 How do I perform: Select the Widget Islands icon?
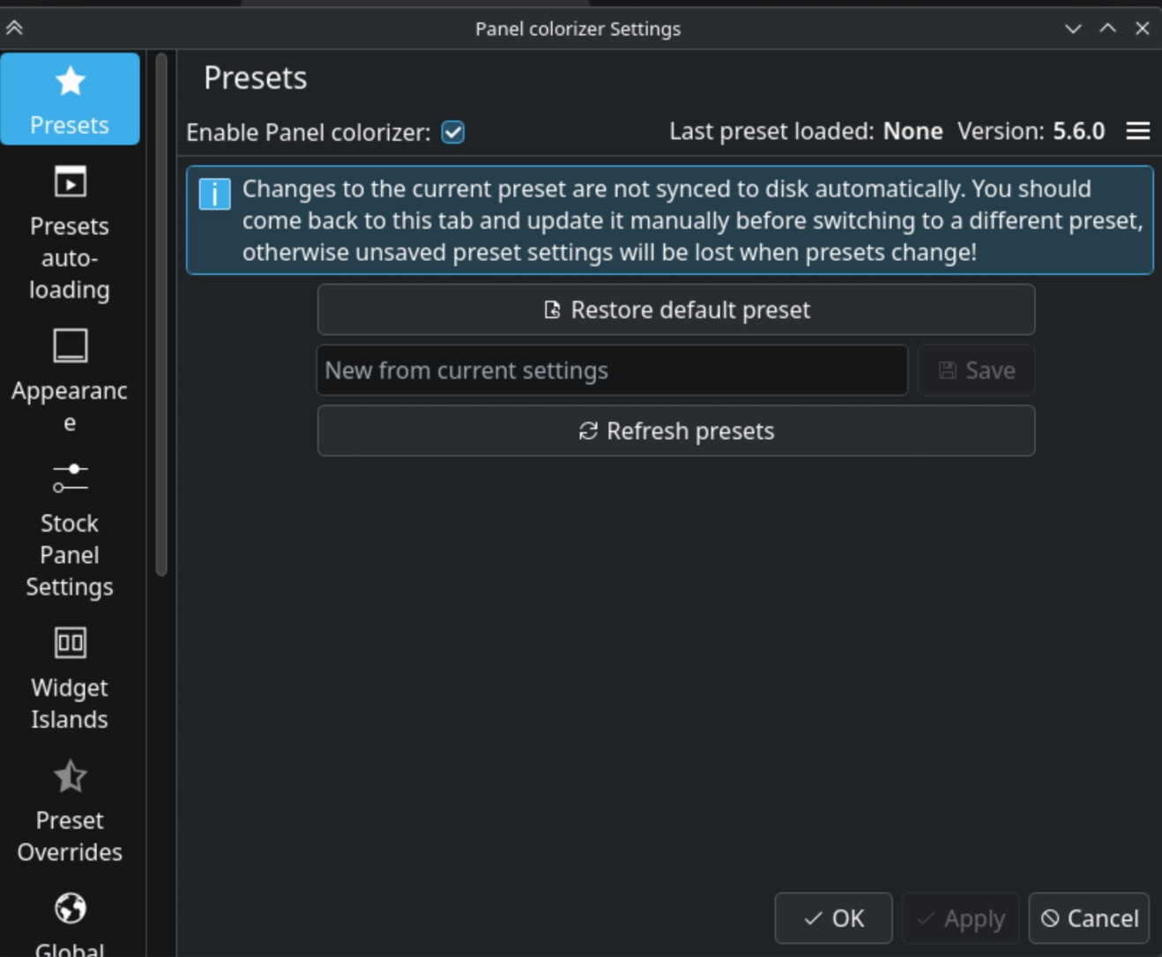click(x=70, y=643)
